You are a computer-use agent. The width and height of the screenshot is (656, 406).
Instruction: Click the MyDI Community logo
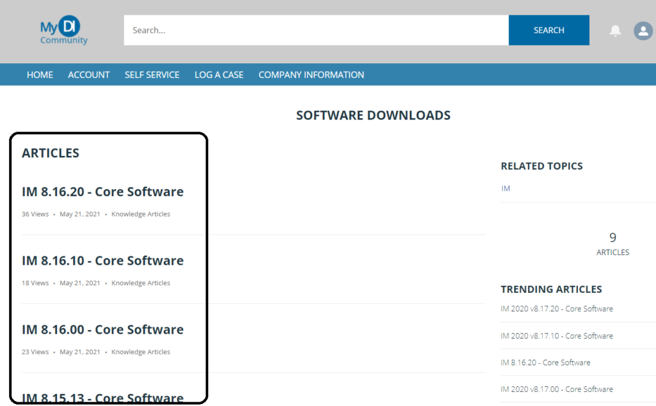[63, 30]
